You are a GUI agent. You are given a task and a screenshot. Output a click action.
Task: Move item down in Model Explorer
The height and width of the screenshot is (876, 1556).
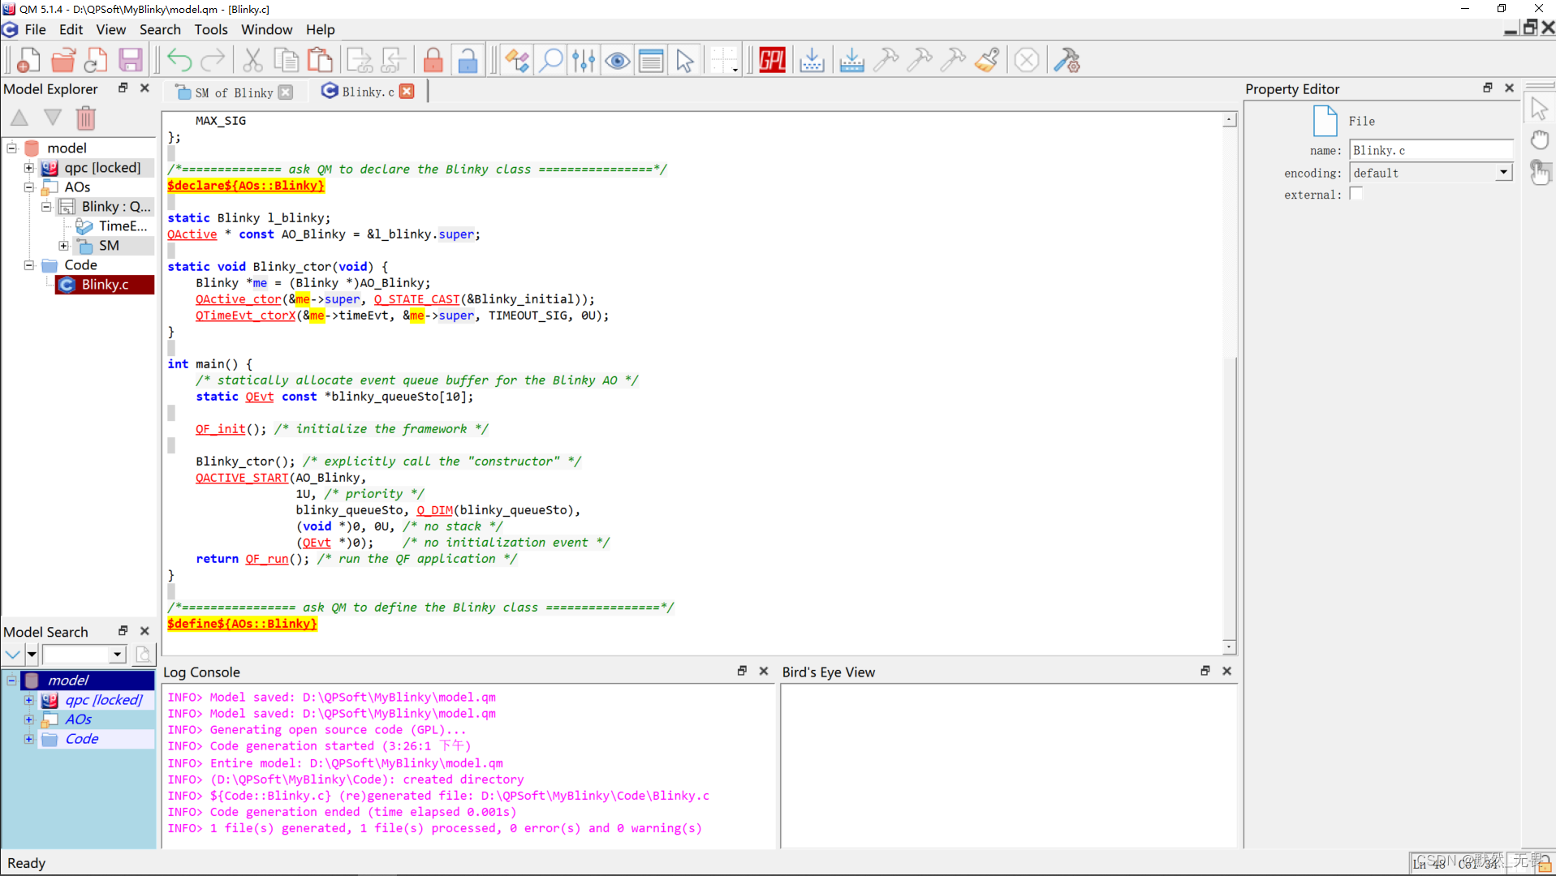coord(53,118)
